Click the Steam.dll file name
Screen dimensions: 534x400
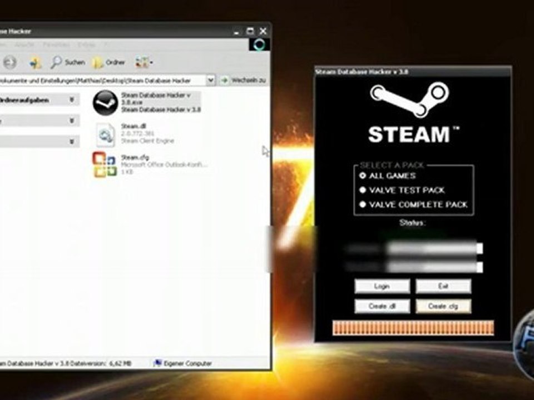pyautogui.click(x=133, y=126)
